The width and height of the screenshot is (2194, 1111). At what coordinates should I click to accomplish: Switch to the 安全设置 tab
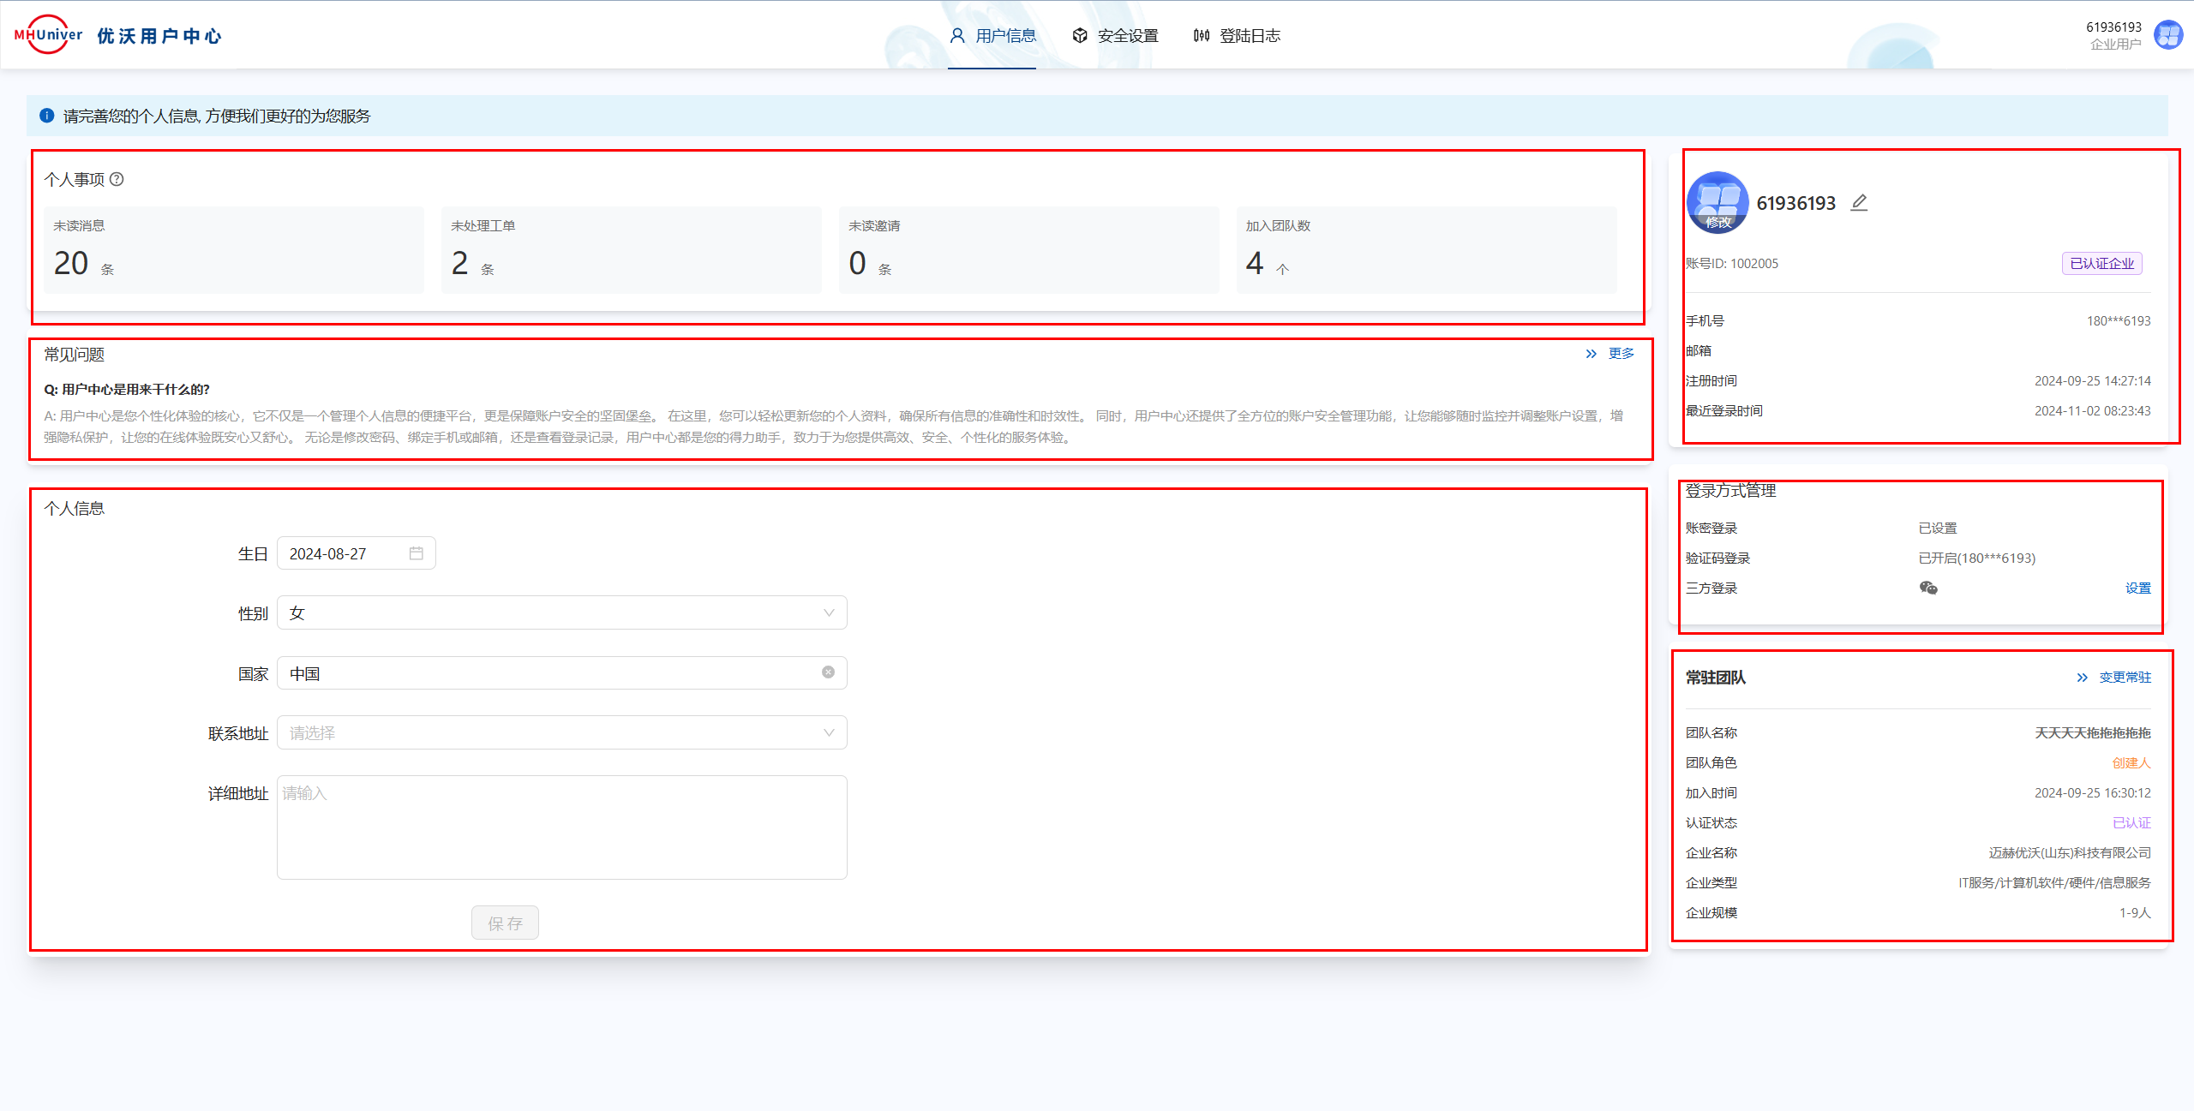1115,35
